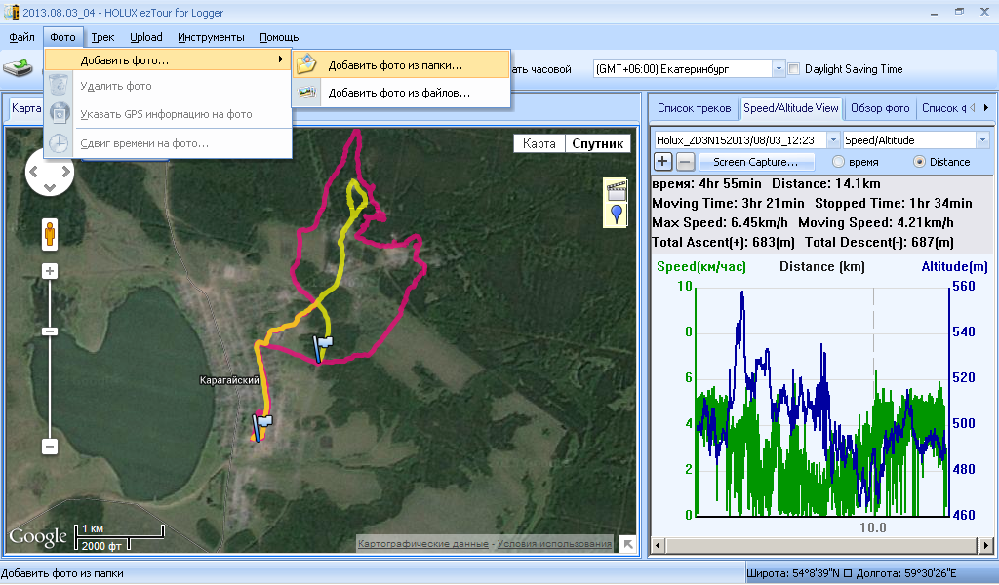
Task: Open the time zone Екатеринбург dropdown
Action: pos(779,69)
